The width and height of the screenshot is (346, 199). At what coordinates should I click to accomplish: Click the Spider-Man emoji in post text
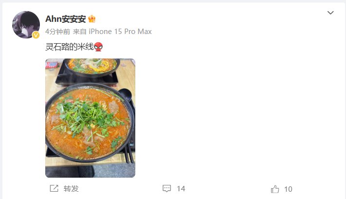coord(98,47)
